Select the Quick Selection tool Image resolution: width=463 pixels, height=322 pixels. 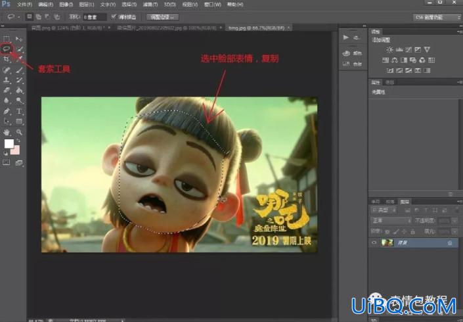[19, 49]
